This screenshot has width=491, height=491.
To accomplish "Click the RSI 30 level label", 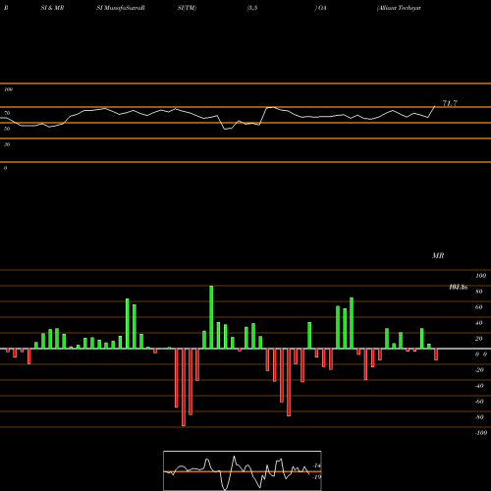I will tap(7, 144).
